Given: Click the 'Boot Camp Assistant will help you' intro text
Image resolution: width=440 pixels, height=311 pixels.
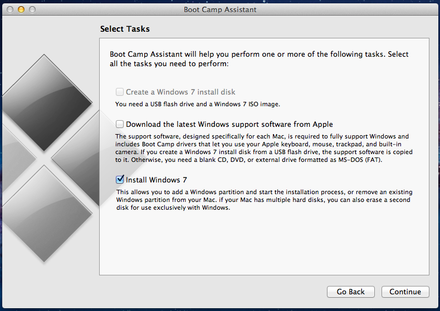Looking at the screenshot, I should (x=259, y=59).
